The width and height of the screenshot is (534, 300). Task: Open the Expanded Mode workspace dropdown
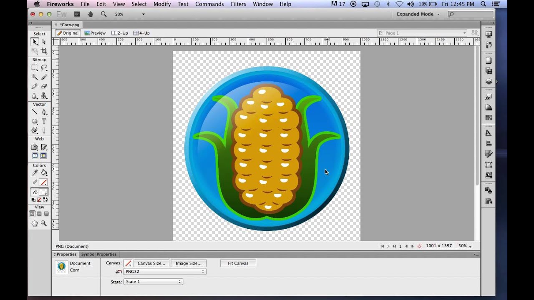point(418,14)
